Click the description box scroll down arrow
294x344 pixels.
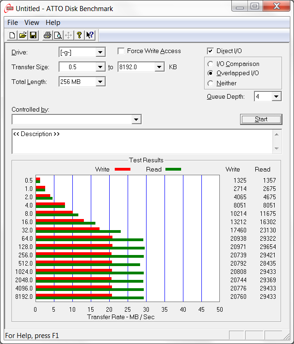click(x=276, y=148)
